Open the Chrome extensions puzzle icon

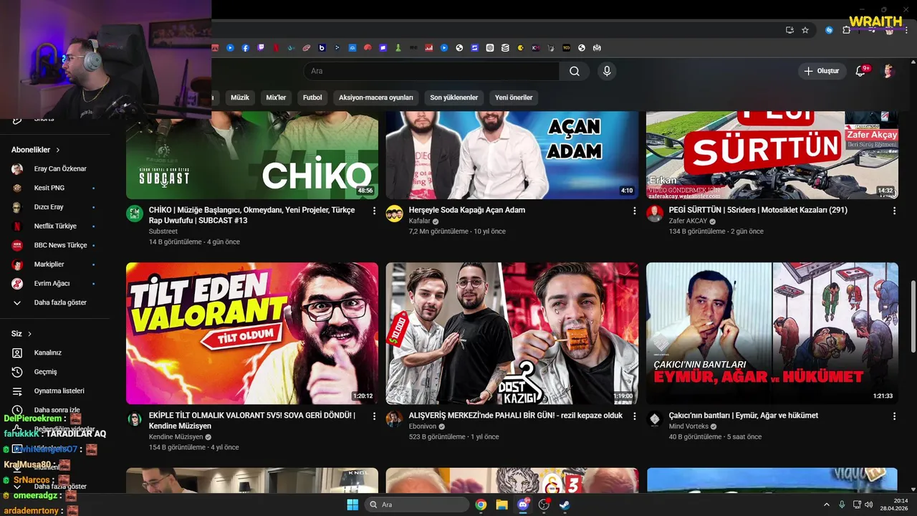(x=846, y=30)
